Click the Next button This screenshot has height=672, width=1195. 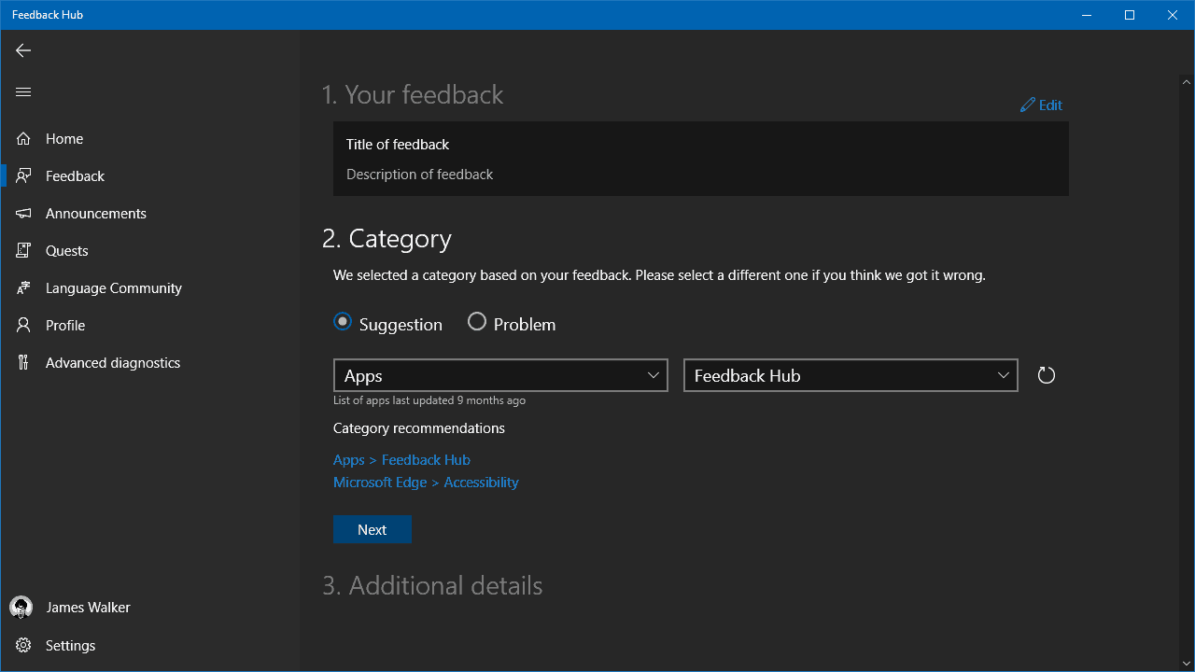(372, 529)
